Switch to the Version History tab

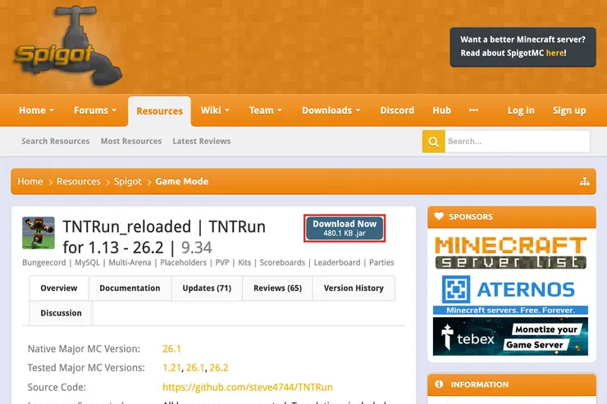pyautogui.click(x=354, y=288)
